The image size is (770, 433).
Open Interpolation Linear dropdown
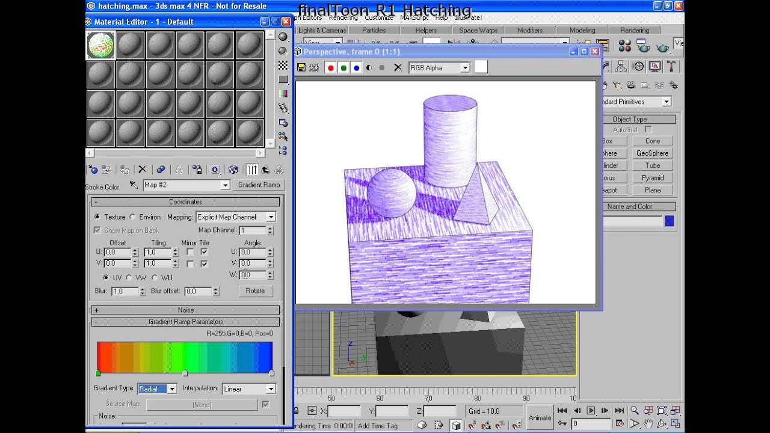coord(271,389)
